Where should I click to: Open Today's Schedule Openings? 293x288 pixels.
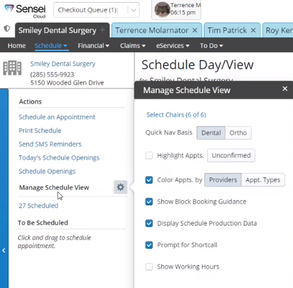[x=59, y=158]
